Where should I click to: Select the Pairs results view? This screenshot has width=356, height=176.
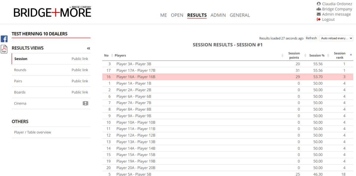tap(18, 81)
